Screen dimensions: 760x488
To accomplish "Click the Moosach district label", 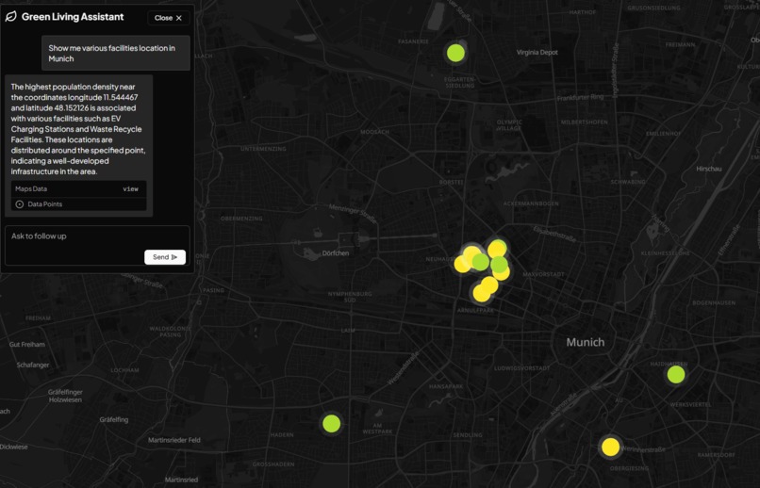I will click(374, 132).
